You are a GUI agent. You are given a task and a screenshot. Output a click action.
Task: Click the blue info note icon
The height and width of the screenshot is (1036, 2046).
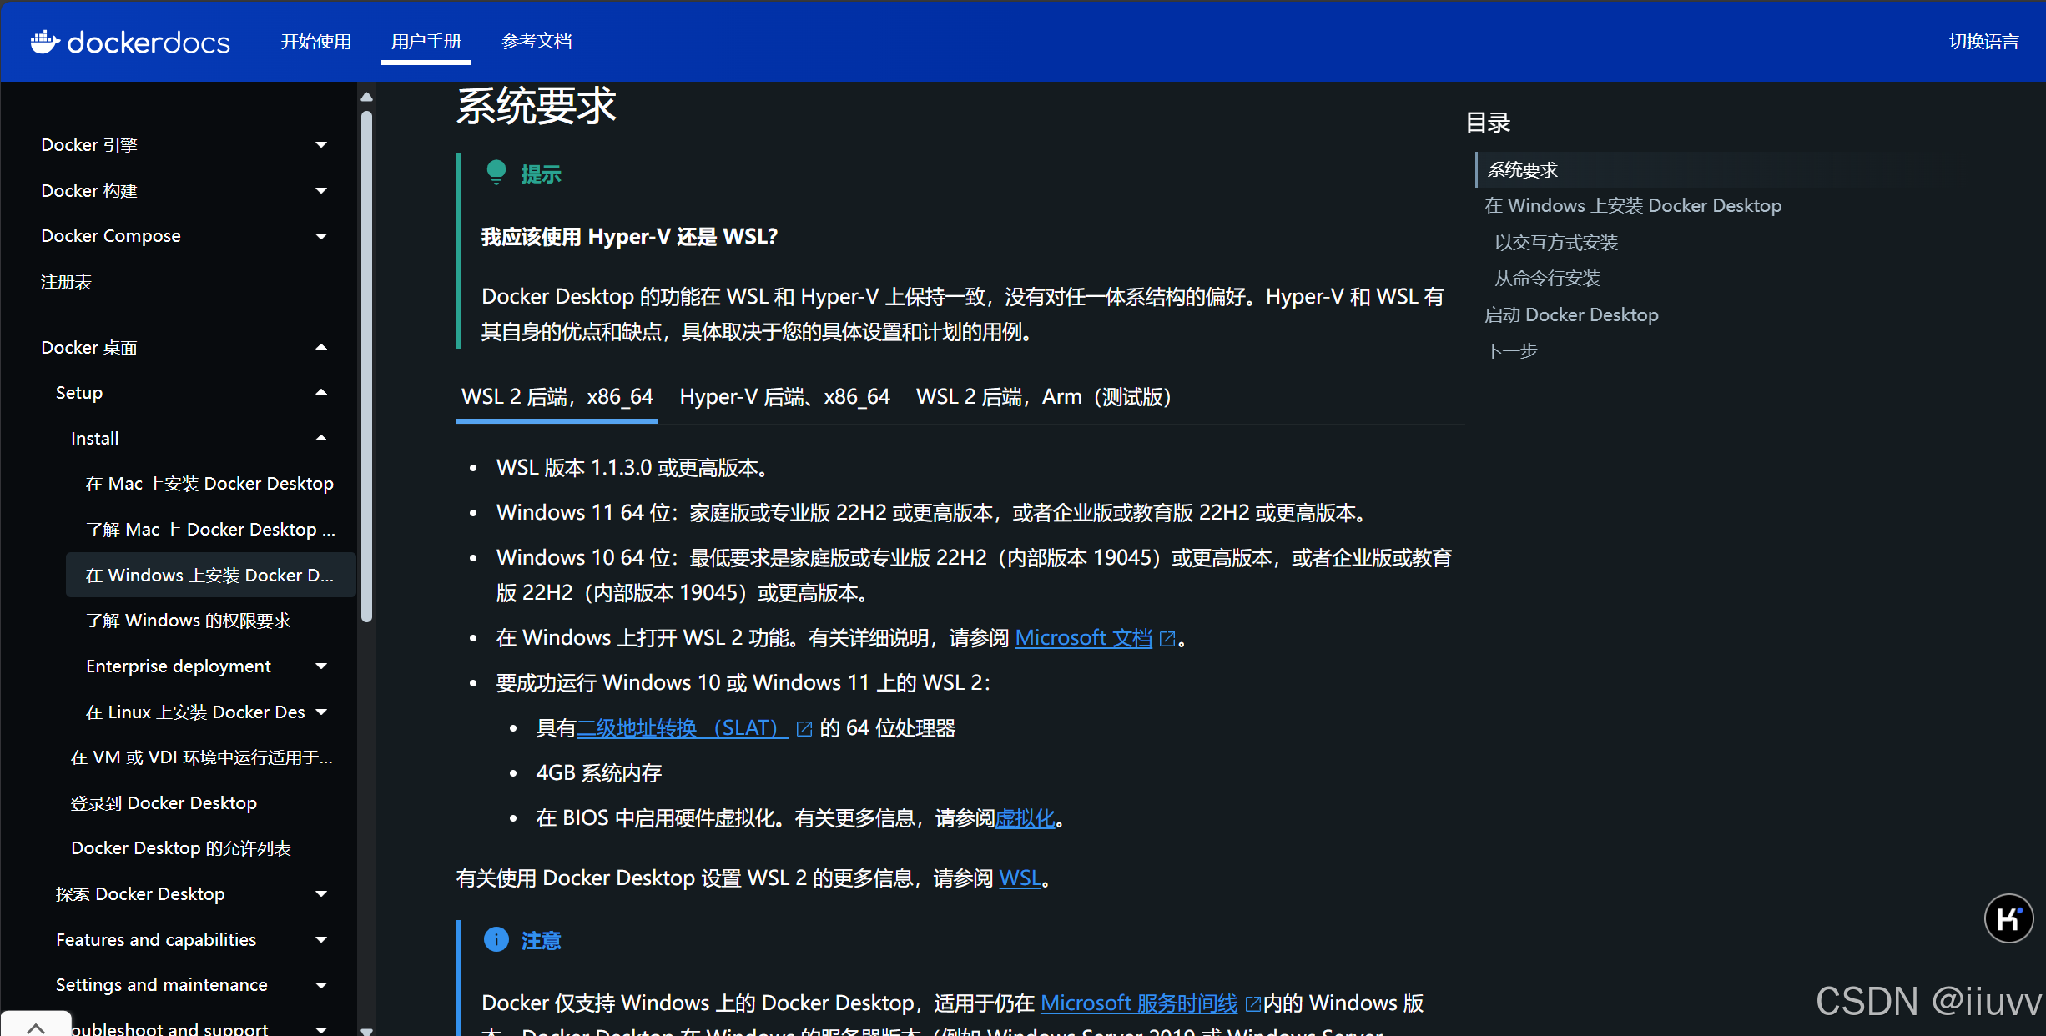[x=496, y=940]
